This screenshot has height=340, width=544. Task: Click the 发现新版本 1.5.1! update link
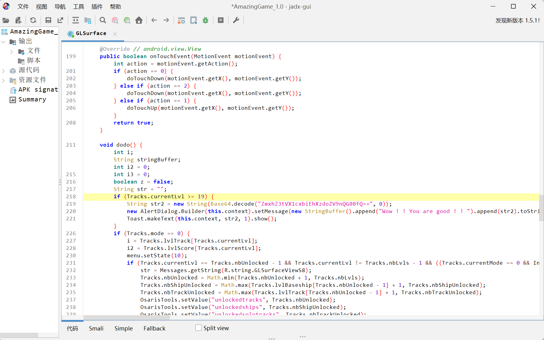(518, 21)
